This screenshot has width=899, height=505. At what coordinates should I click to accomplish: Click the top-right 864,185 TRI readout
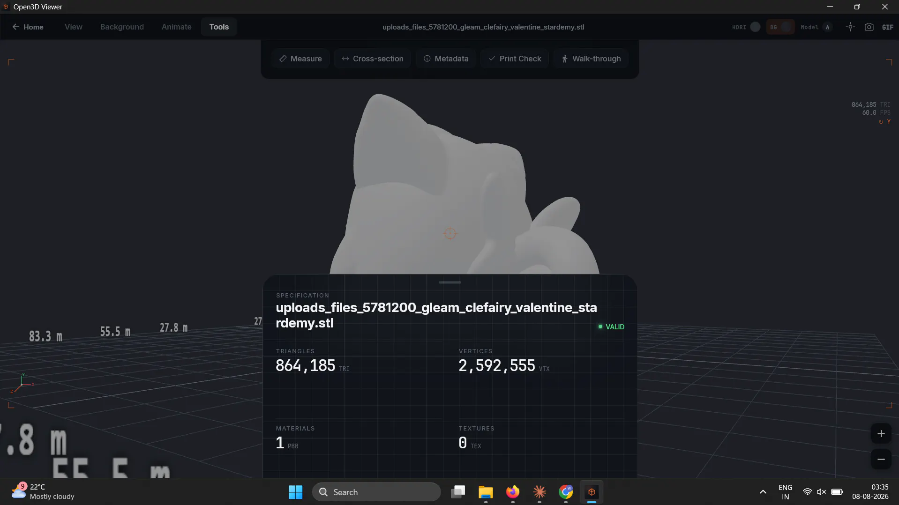(x=870, y=104)
